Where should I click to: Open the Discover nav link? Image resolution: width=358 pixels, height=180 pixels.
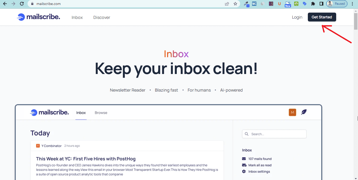[102, 17]
